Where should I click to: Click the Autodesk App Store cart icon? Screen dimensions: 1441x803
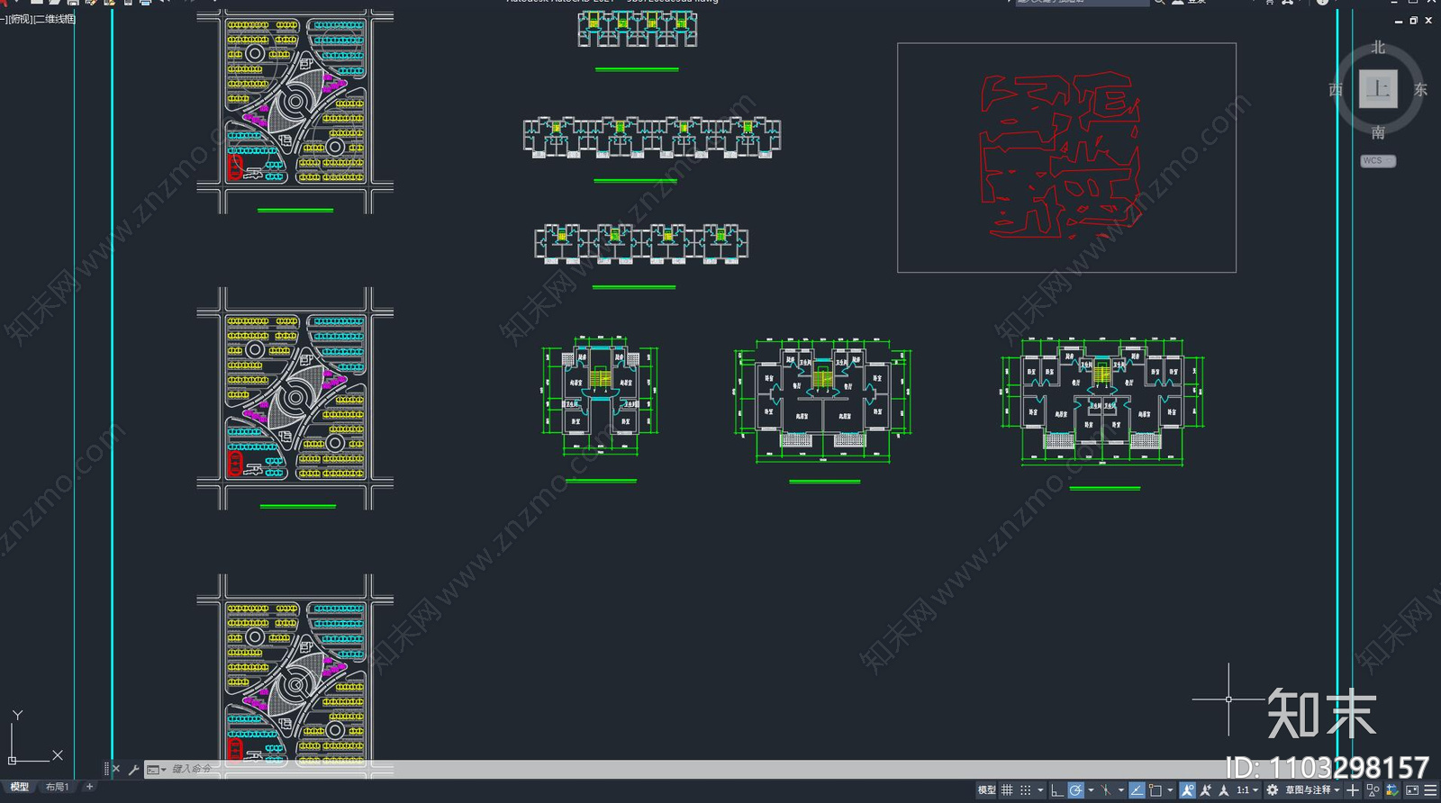click(1270, 2)
